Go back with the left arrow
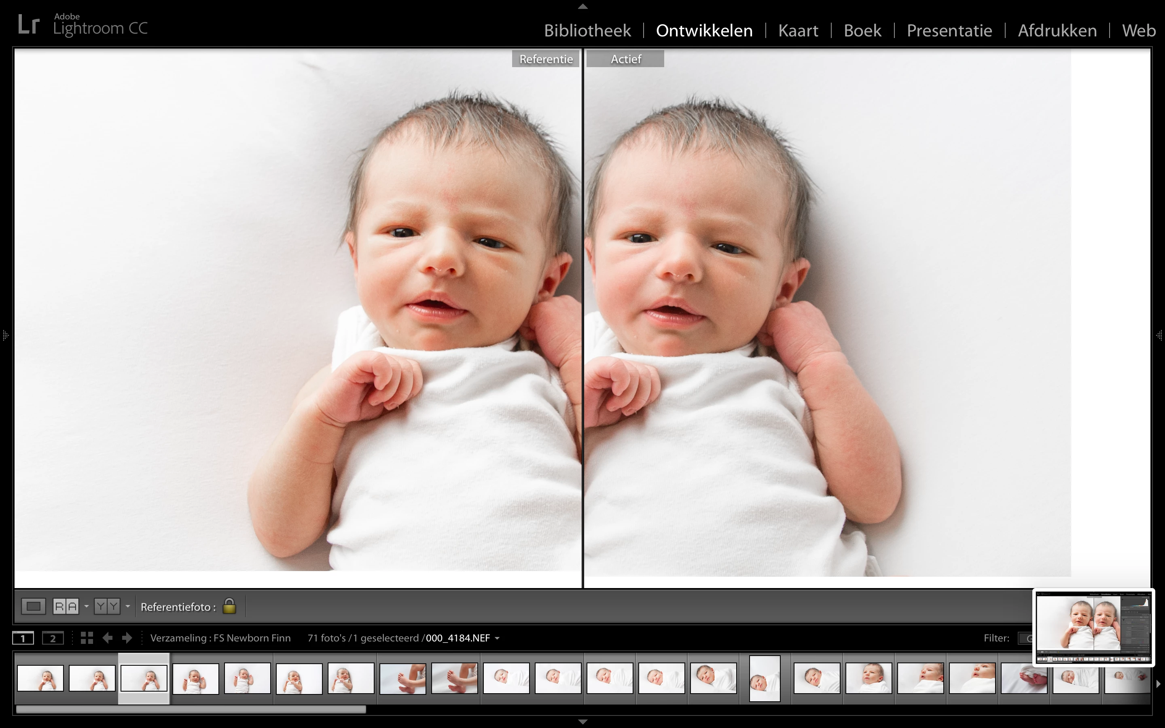Screen dimensions: 1165x728 [107, 638]
